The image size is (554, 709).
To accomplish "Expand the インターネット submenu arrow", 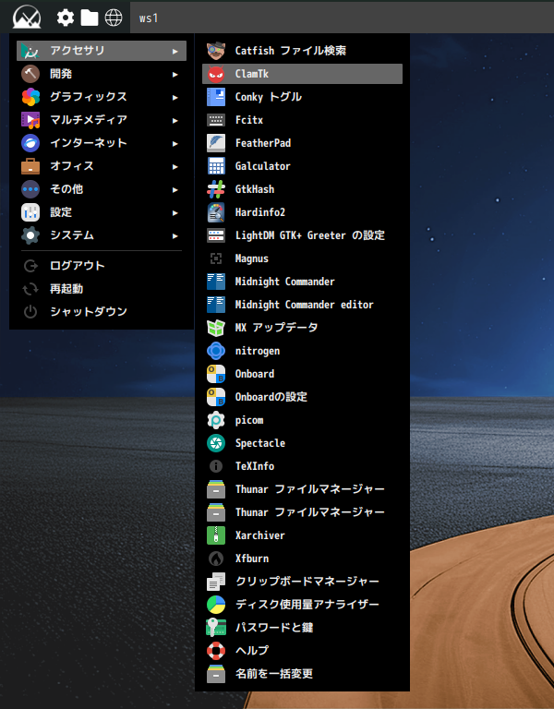I will click(175, 143).
